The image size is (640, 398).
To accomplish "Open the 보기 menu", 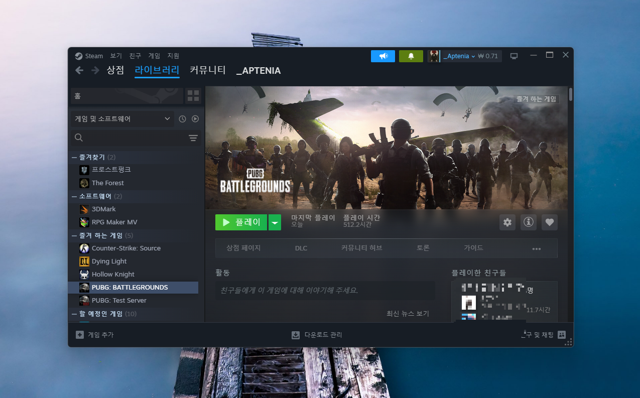I will click(x=116, y=56).
